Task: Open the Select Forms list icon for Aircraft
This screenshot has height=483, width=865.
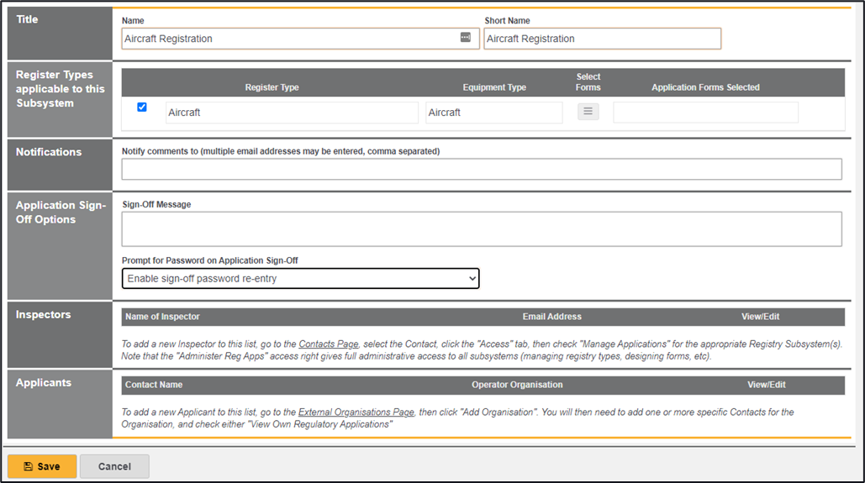Action: point(588,112)
